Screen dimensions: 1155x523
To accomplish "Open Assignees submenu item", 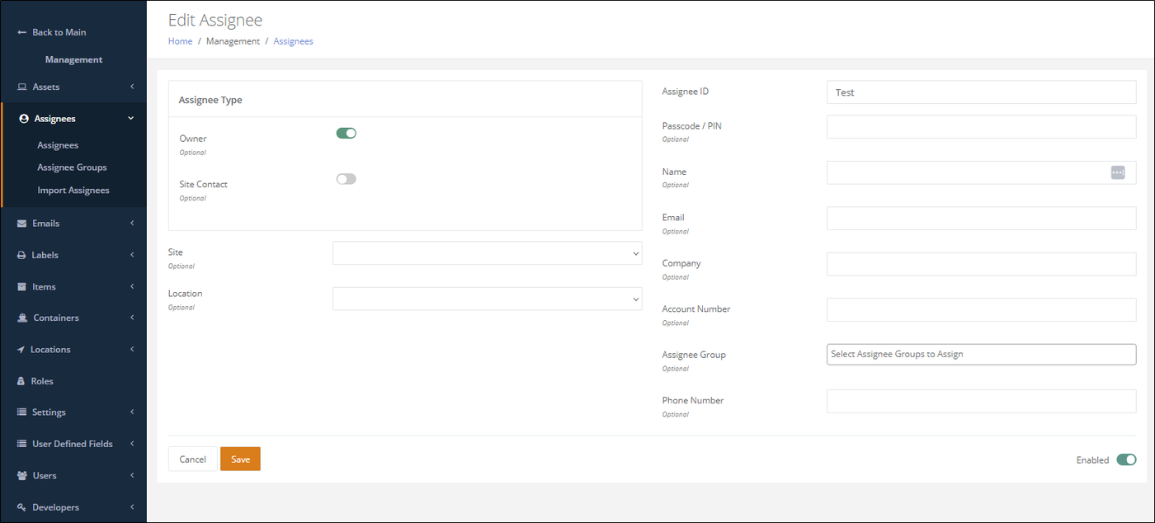I will click(x=58, y=145).
